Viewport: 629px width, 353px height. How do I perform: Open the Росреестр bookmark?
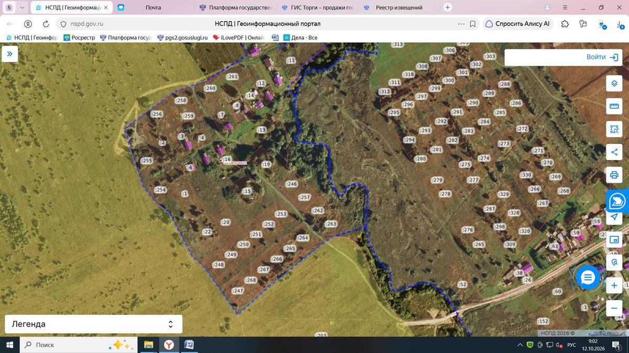tap(79, 38)
